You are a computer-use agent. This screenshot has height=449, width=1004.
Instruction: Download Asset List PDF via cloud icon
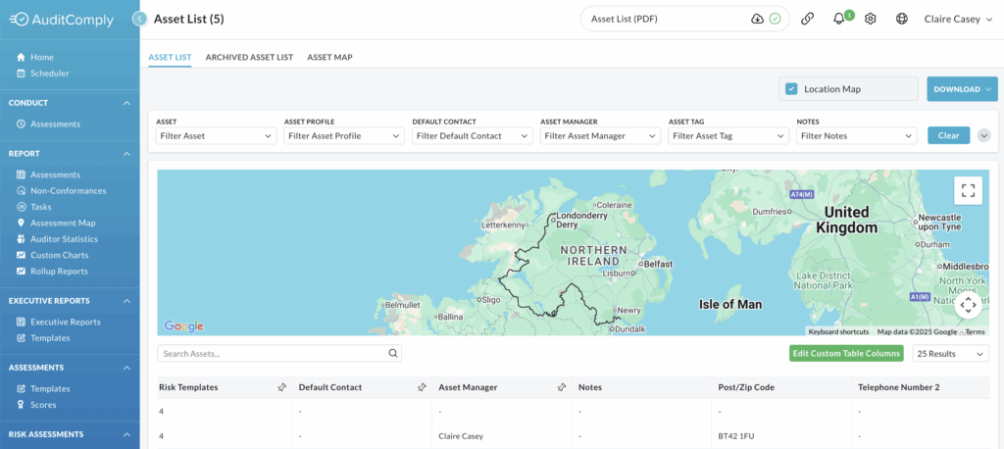(757, 19)
